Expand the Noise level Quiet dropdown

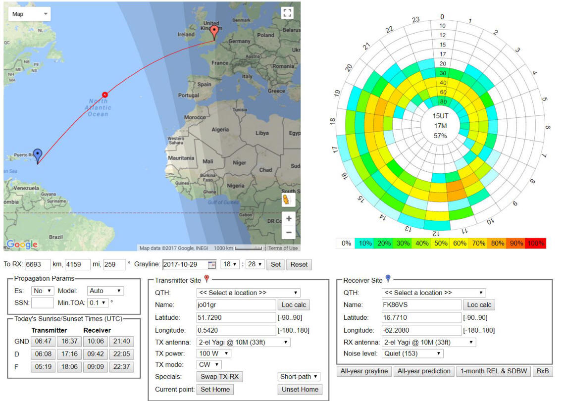coord(412,353)
